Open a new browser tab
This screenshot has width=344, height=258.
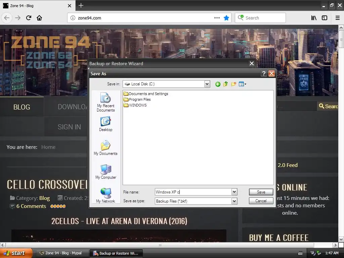point(81,5)
